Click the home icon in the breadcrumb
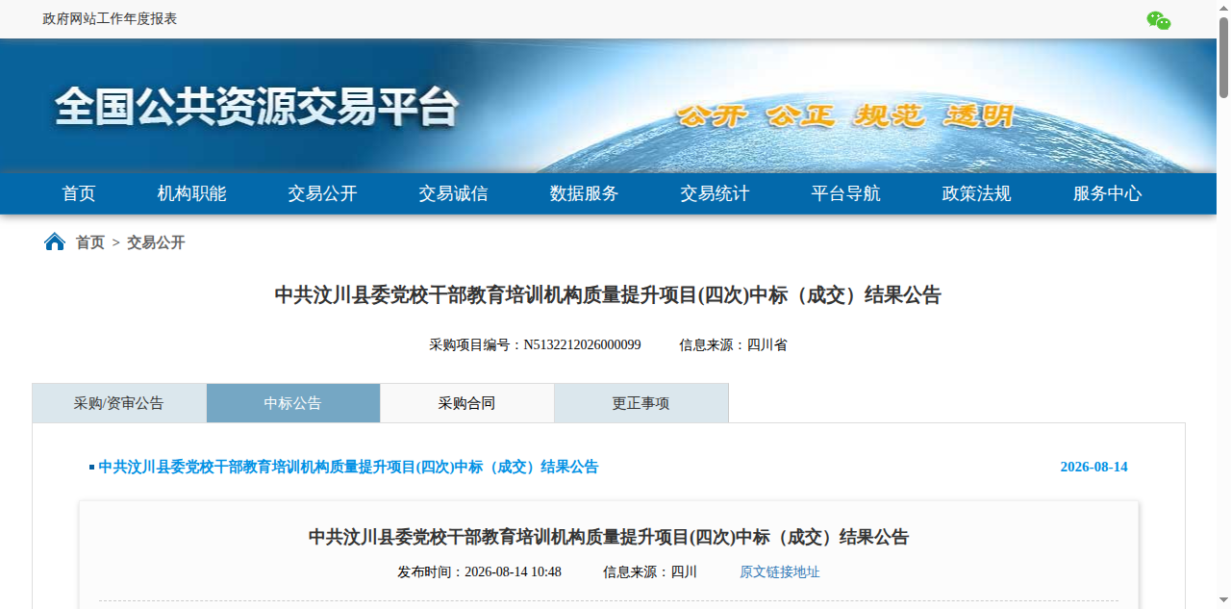The height and width of the screenshot is (609, 1231). click(55, 241)
